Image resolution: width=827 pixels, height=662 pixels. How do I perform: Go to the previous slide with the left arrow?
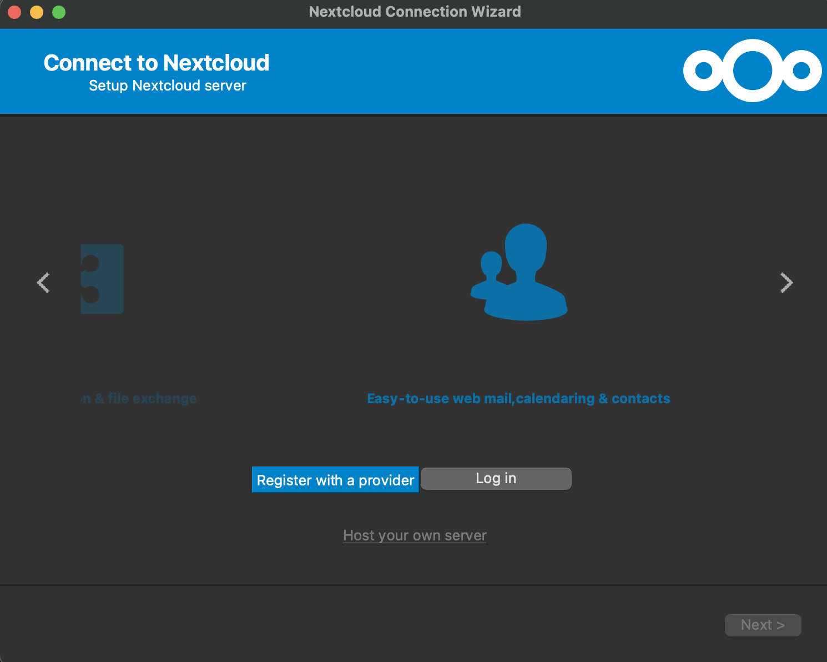tap(43, 283)
